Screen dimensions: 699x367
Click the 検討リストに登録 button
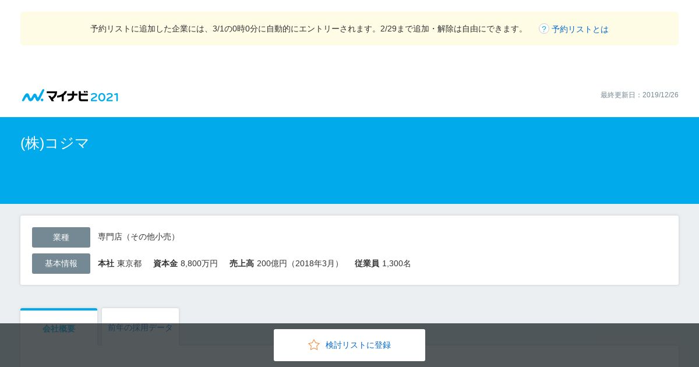click(349, 345)
